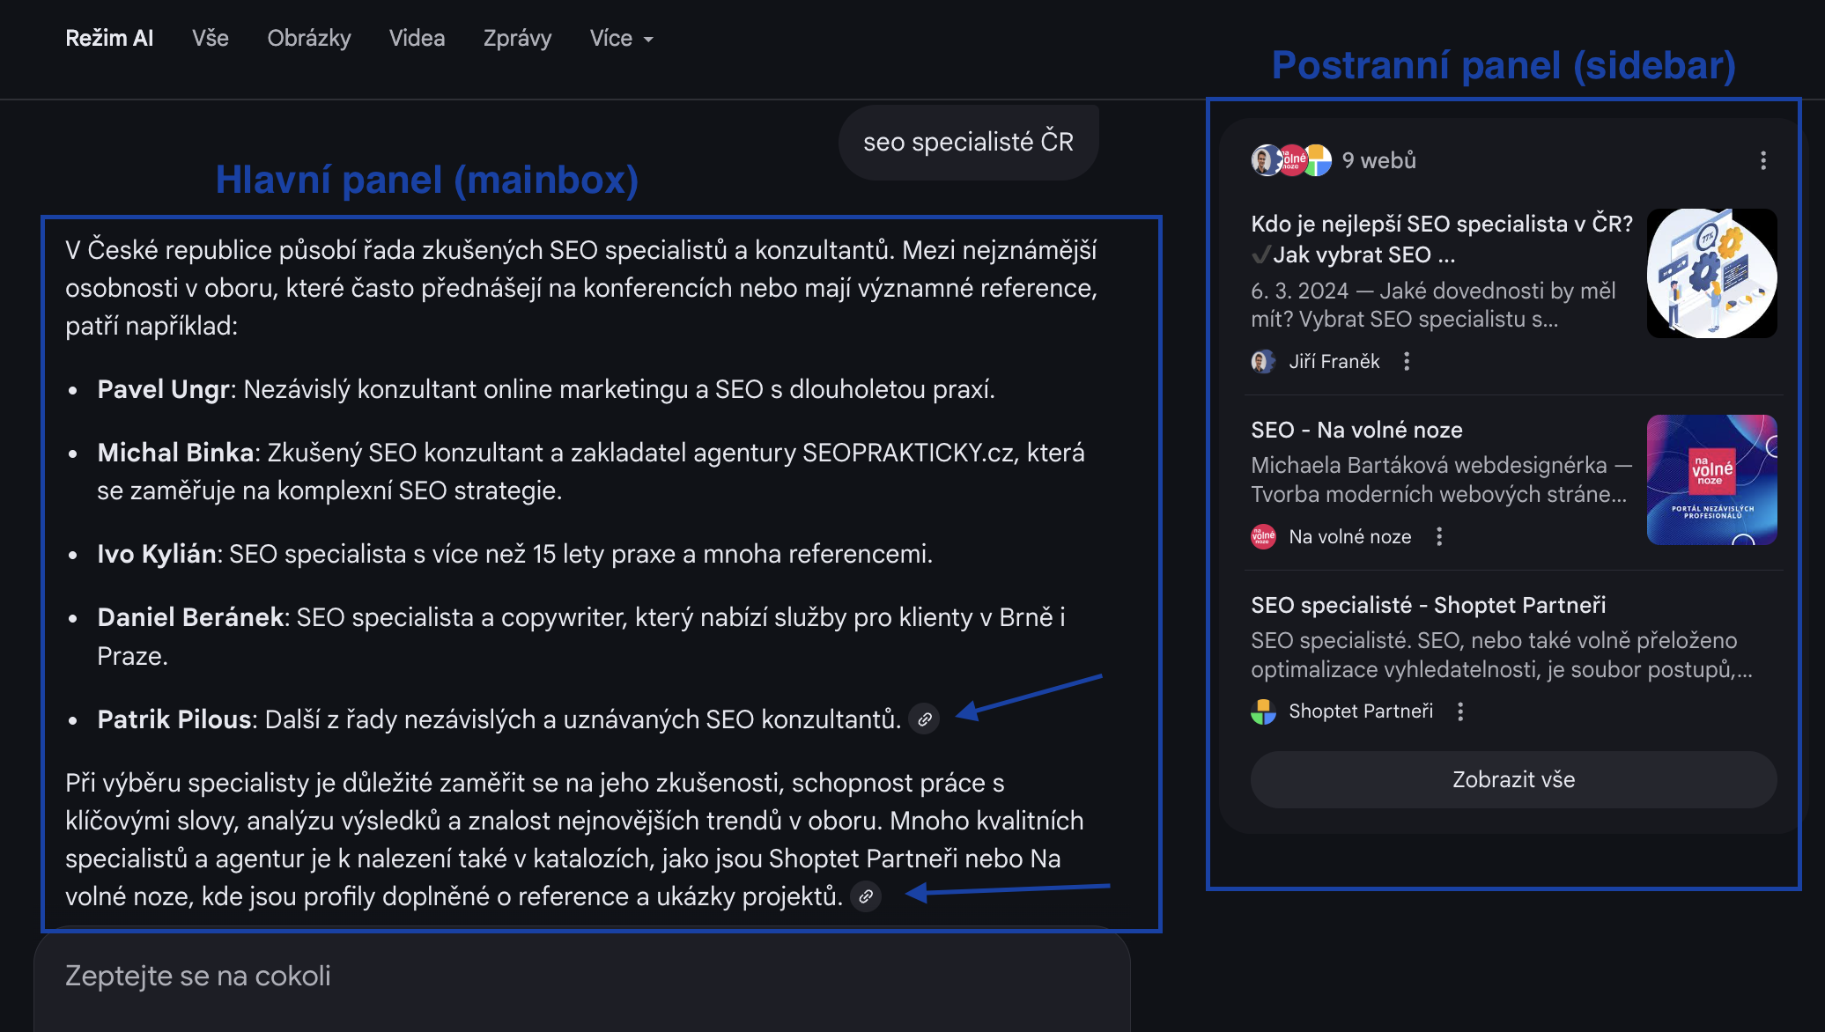Click the Zeptejte se na cokoli input

click(581, 977)
